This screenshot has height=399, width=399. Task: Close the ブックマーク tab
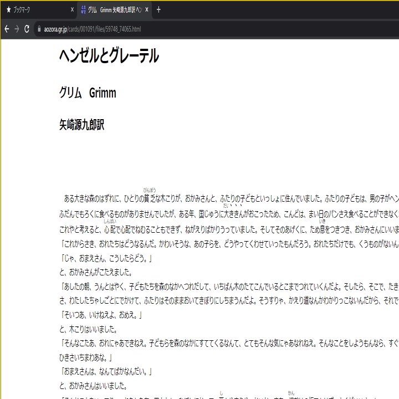72,9
